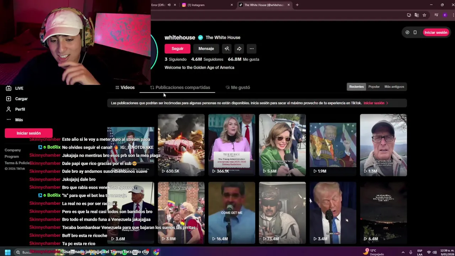
Task: Open the video thumbnail with 3.8M views
Action: (181, 213)
